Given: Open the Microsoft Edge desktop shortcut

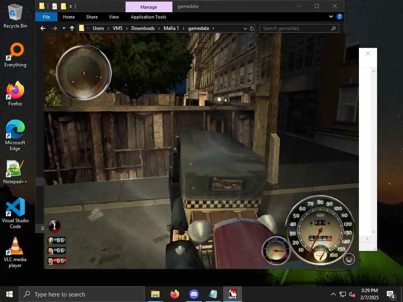Looking at the screenshot, I should tap(15, 135).
